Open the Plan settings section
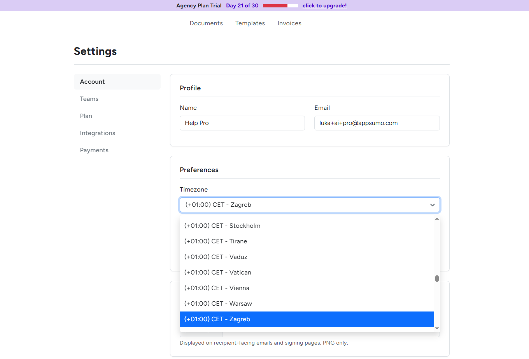 click(86, 116)
